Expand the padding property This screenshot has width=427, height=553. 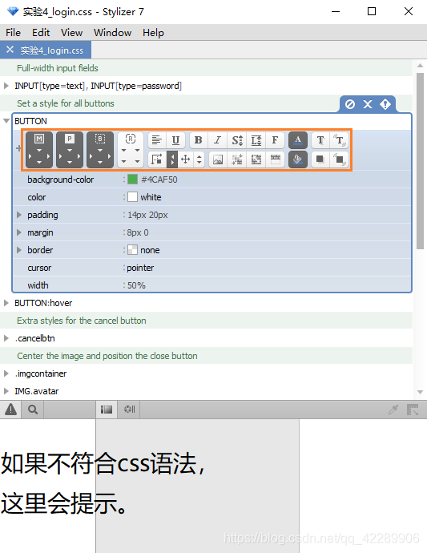(19, 215)
